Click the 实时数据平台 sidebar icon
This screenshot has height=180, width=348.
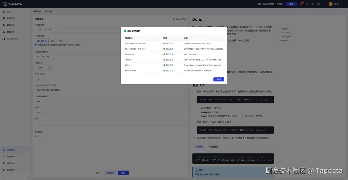4,39
